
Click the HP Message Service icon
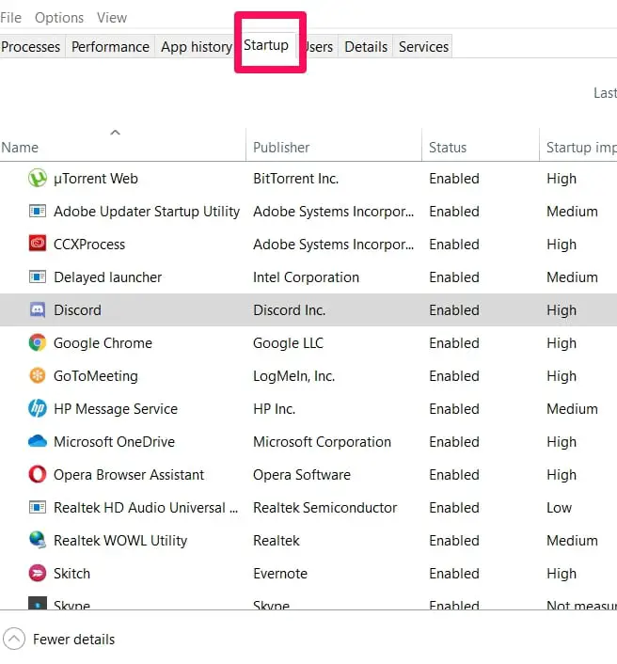[38, 408]
